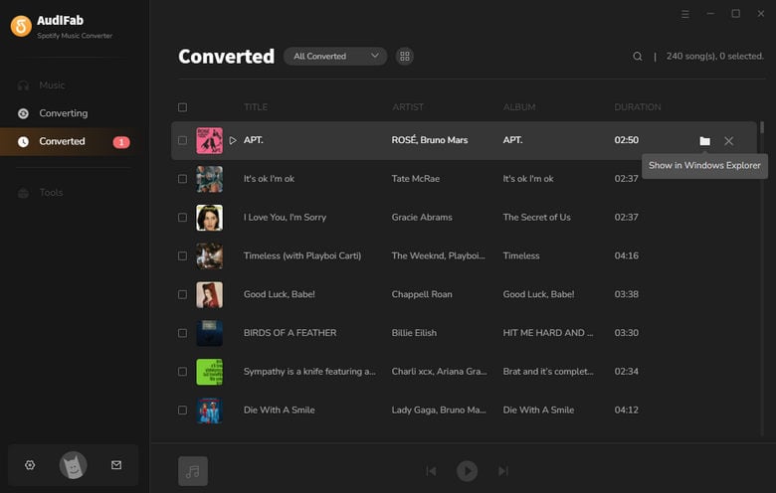This screenshot has height=493, width=776.
Task: Switch to grid view layout
Action: [404, 57]
